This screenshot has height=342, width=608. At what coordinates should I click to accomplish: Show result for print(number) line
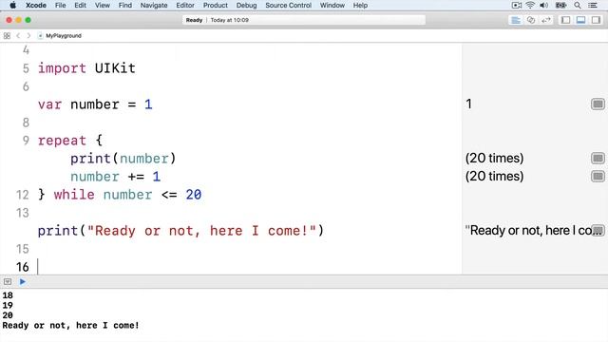point(598,159)
